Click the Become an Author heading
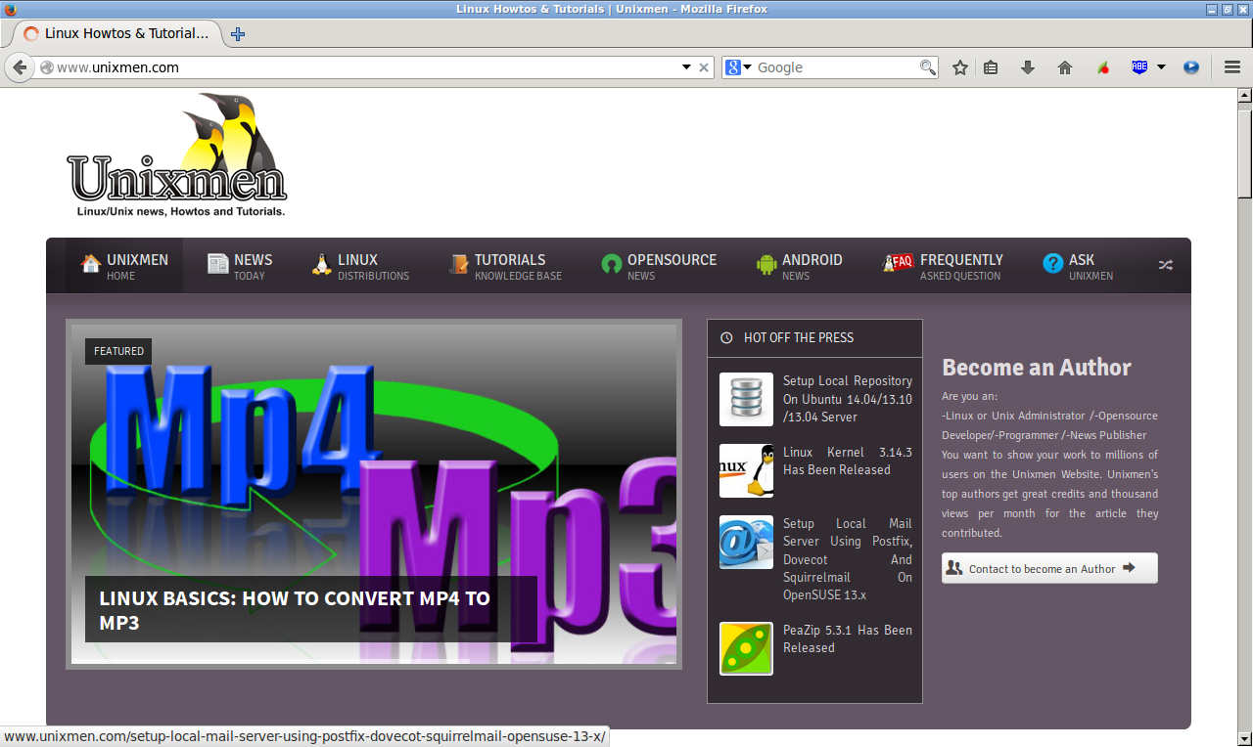The height and width of the screenshot is (747, 1253). 1037,368
